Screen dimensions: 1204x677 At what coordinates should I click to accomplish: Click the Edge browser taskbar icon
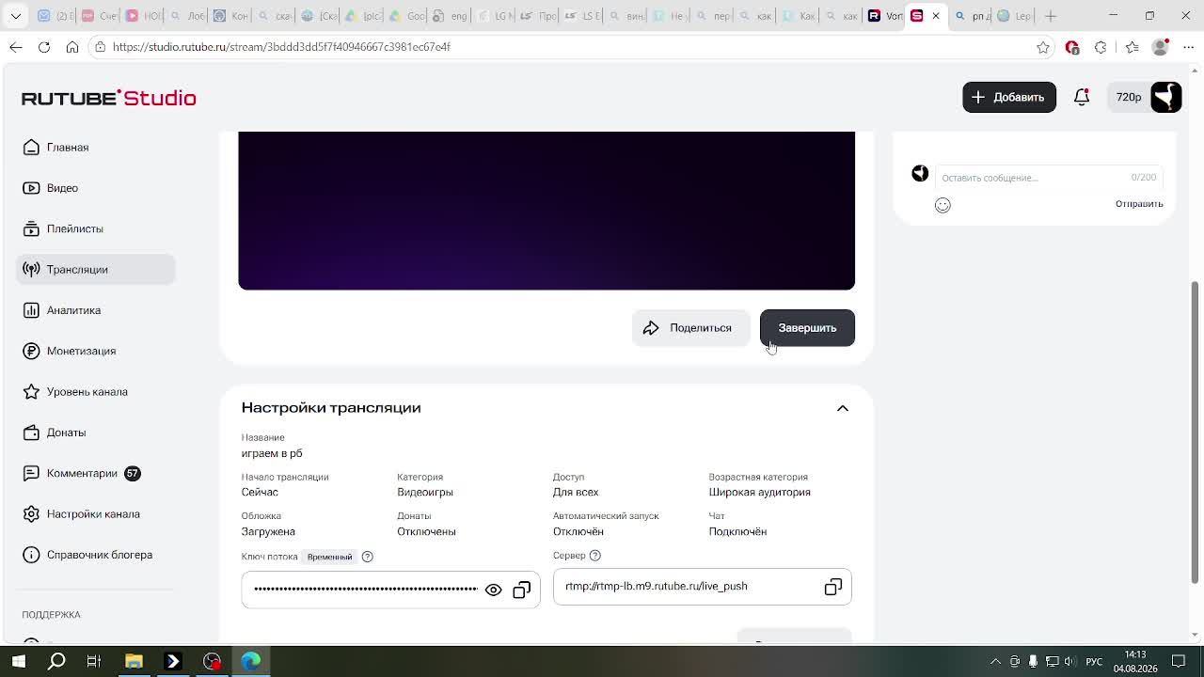click(x=250, y=661)
